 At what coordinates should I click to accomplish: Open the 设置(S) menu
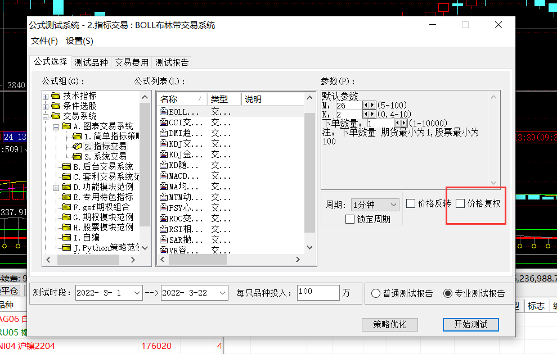79,41
